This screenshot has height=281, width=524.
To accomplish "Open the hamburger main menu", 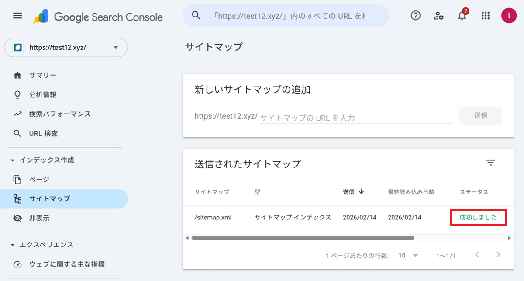I will click(17, 16).
